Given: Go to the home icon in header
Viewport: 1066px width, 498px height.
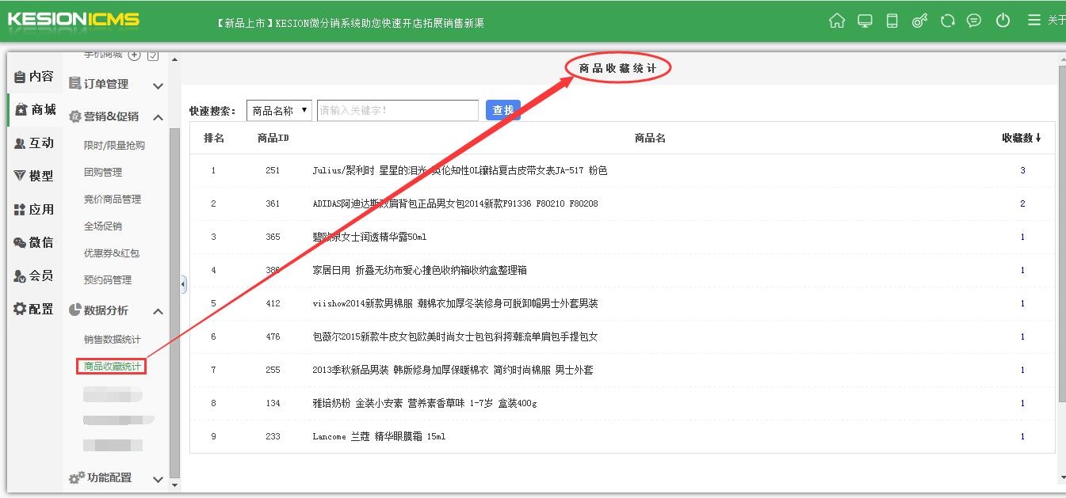Looking at the screenshot, I should click(x=837, y=21).
